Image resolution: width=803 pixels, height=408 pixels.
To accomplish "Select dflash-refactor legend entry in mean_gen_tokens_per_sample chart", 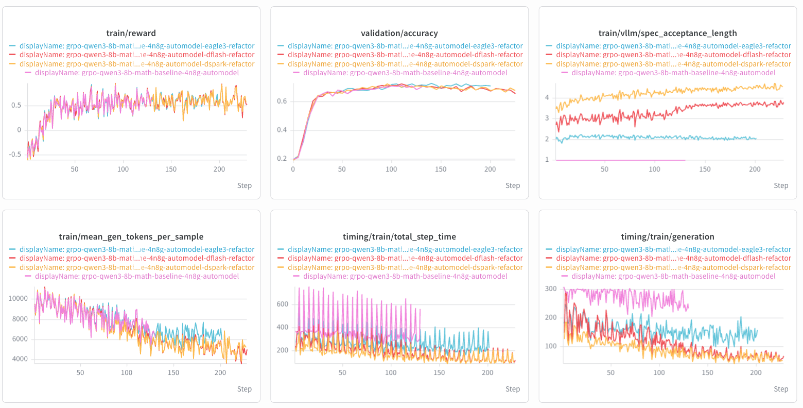I will tap(131, 258).
